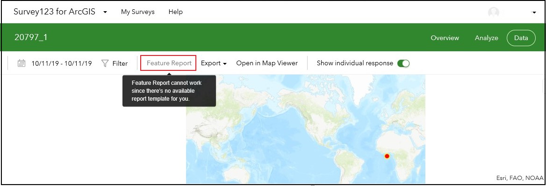The image size is (546, 186).
Task: Click the 10/11/19 - 10/11/19 date range
Action: [62, 63]
